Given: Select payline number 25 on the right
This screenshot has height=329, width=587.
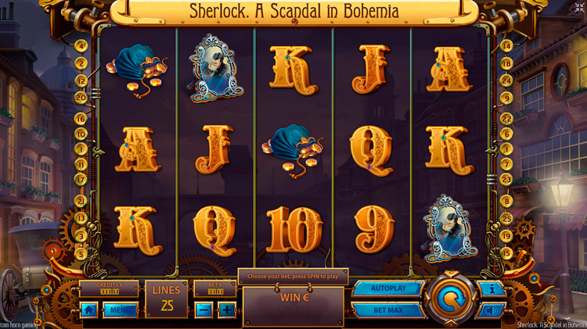Looking at the screenshot, I should click(506, 218).
